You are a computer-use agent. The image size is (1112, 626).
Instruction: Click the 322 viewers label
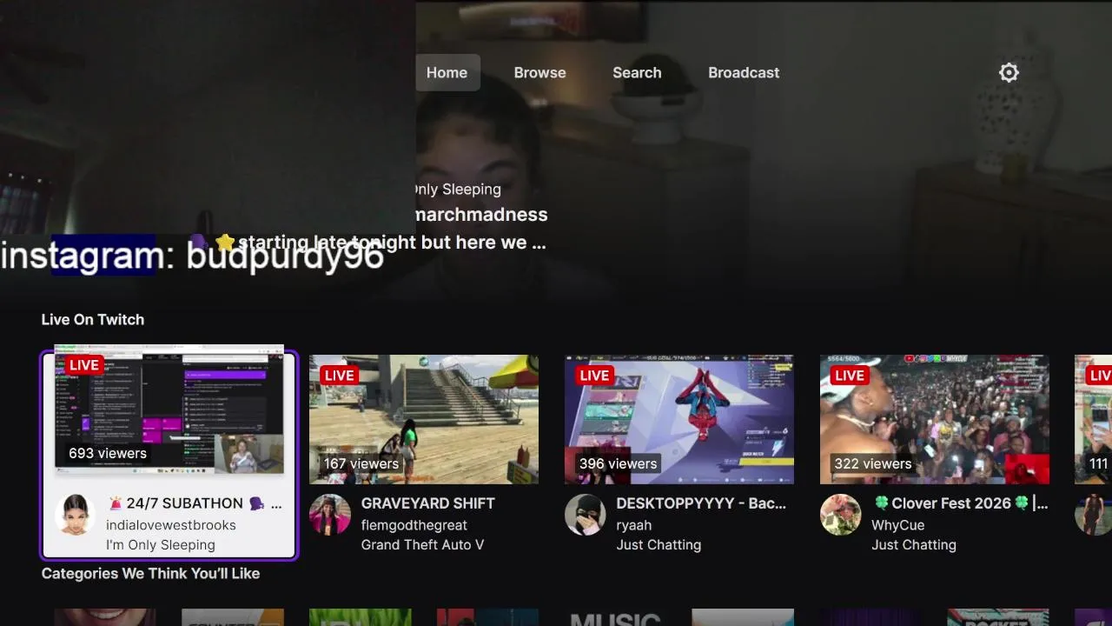click(873, 463)
